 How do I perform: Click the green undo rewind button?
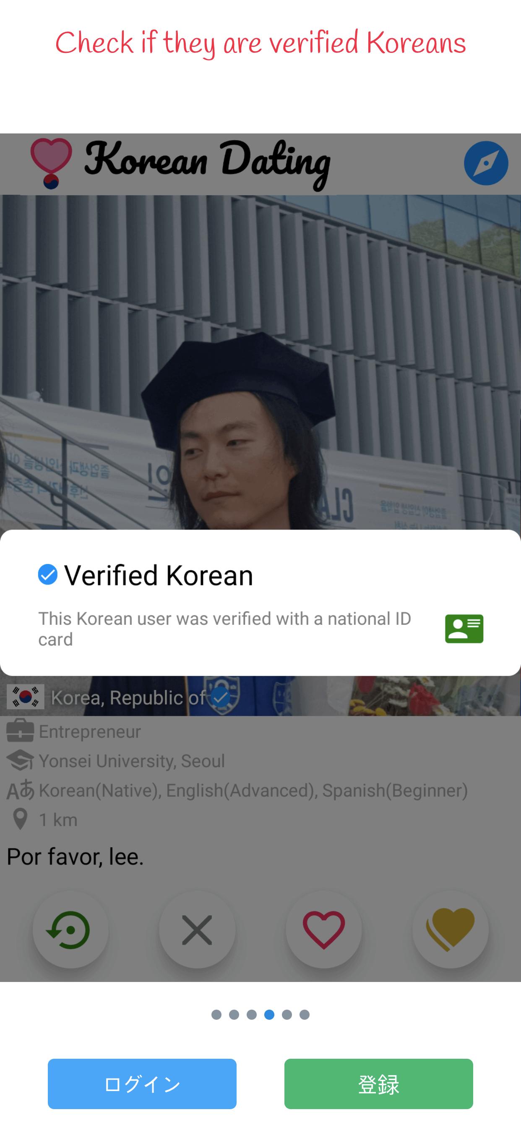coord(70,930)
